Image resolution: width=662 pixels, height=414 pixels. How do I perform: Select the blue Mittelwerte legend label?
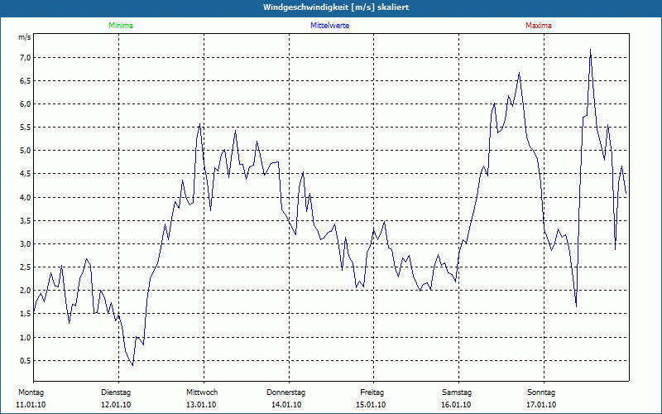coord(329,26)
